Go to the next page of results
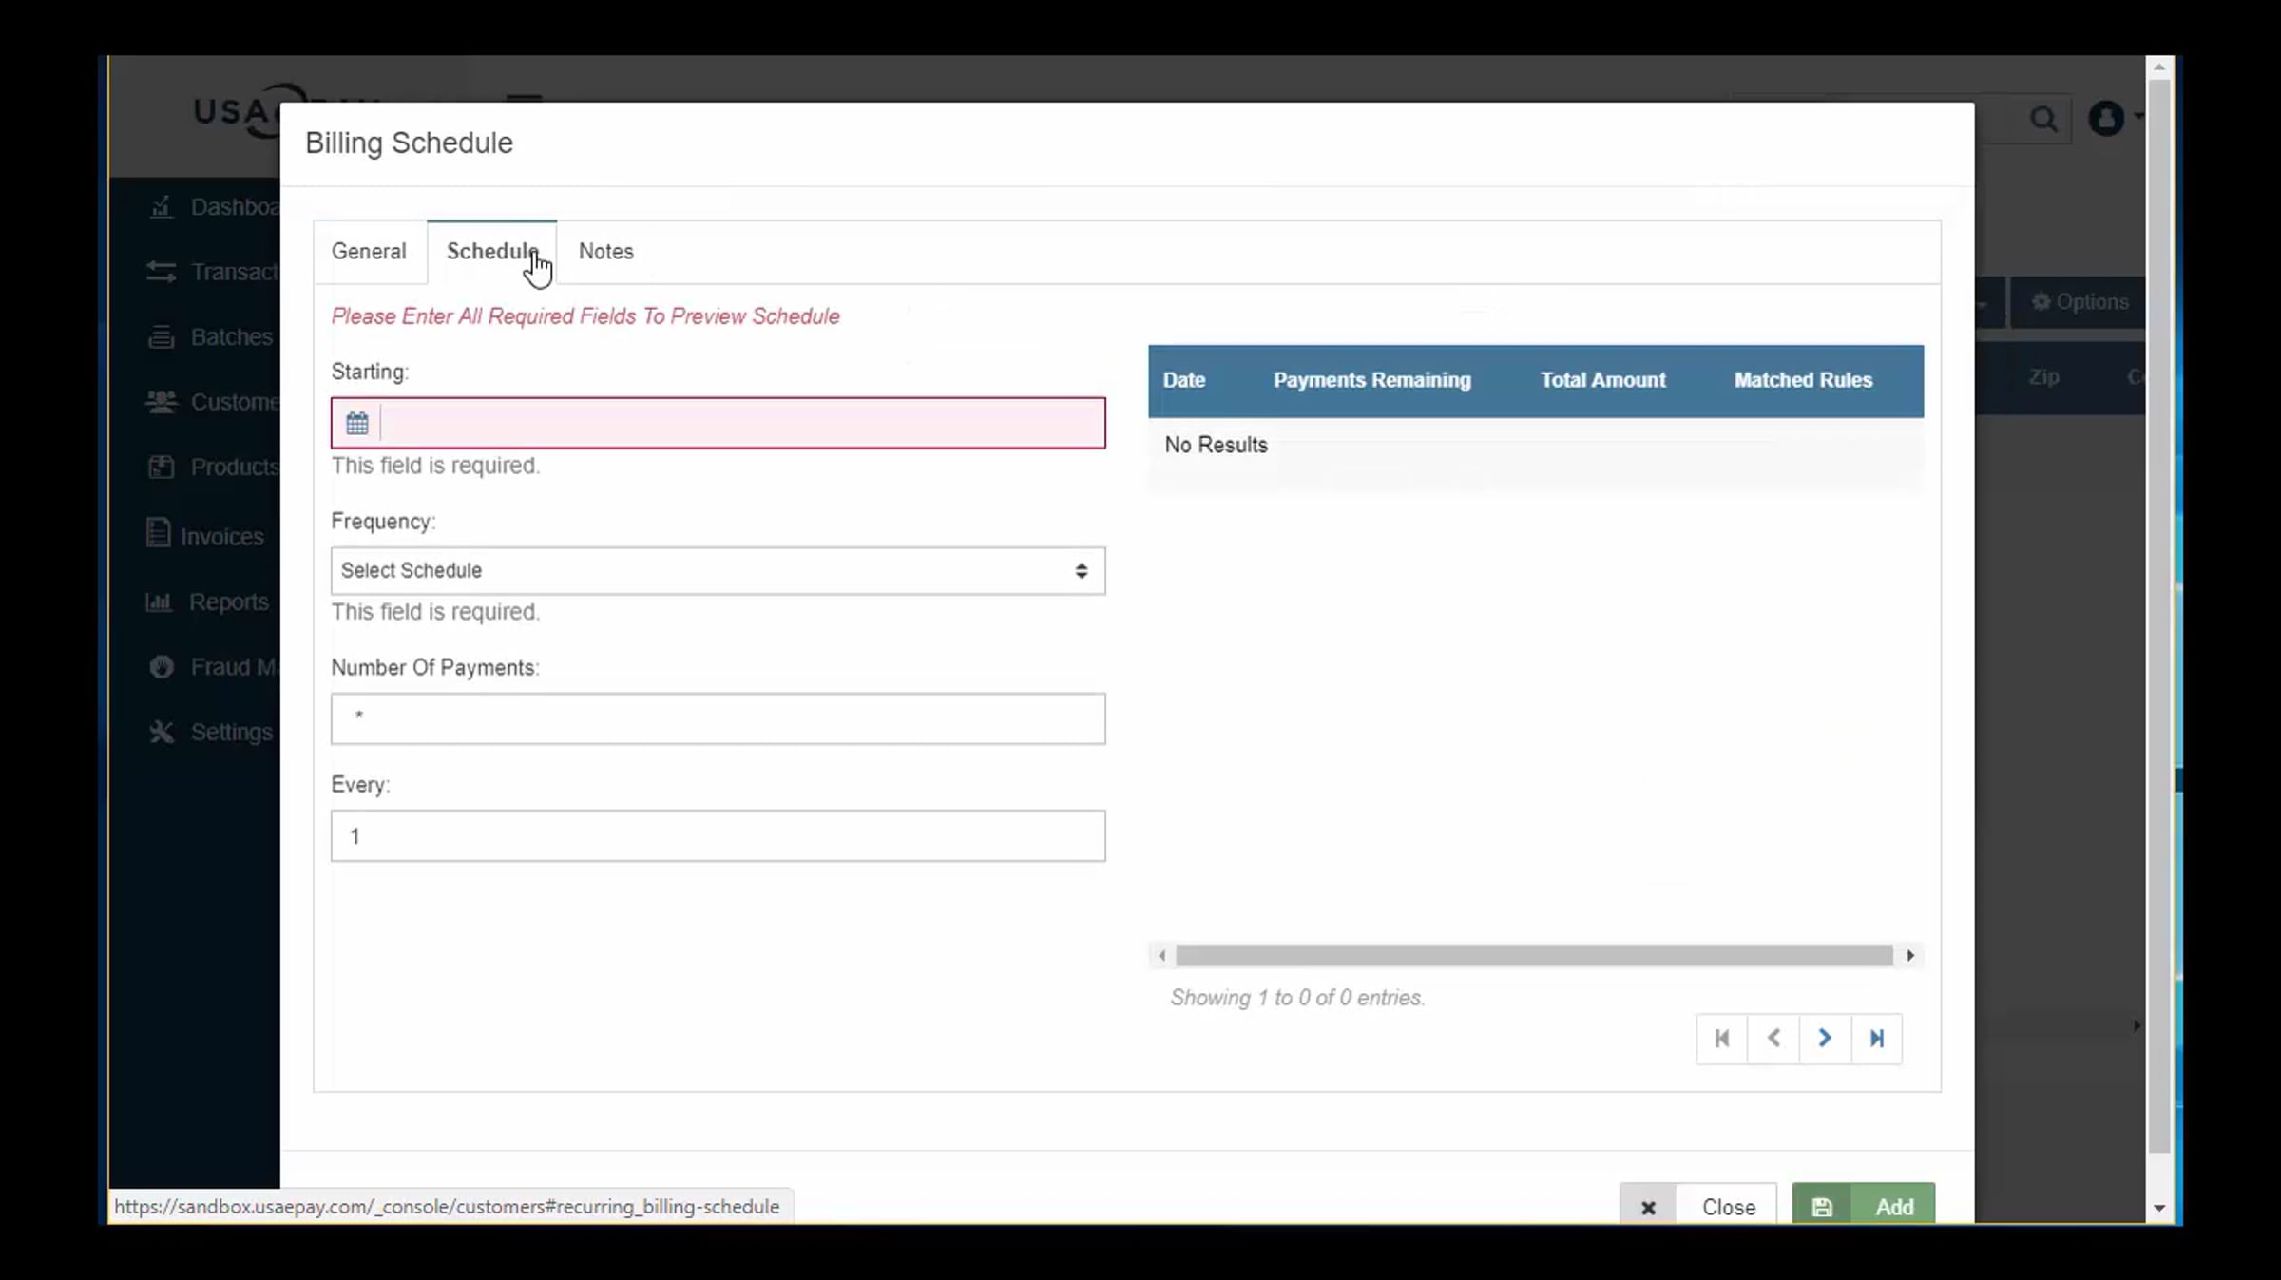Viewport: 2281px width, 1280px height. [x=1825, y=1038]
